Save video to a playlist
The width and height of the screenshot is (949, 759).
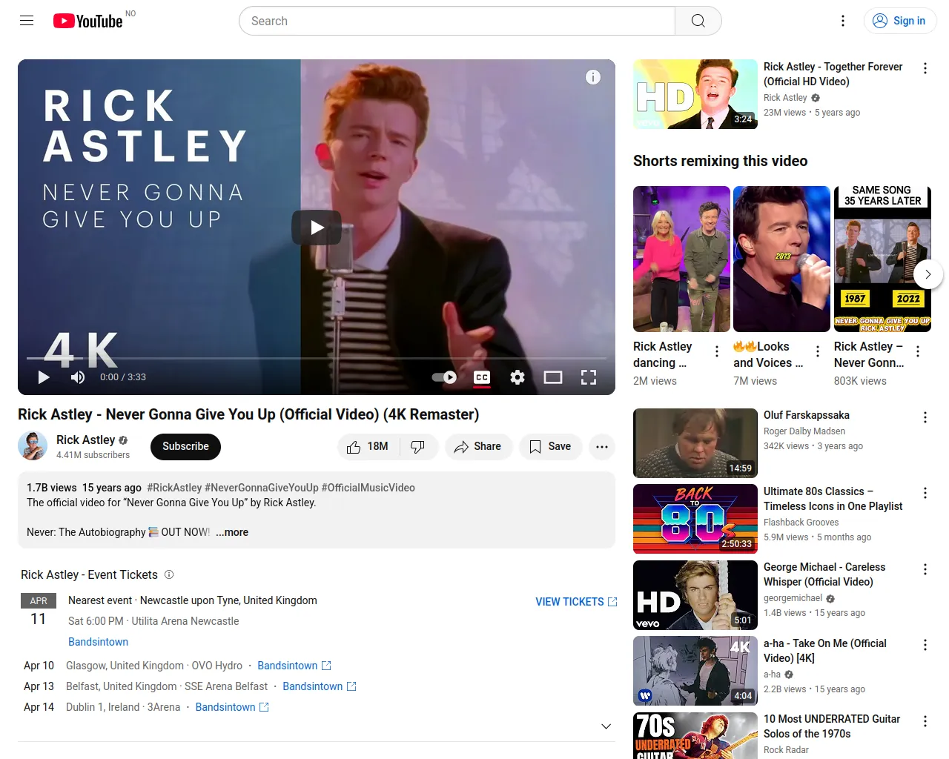tap(550, 447)
